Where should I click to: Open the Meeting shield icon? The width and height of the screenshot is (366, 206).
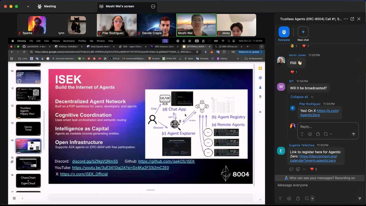(x=40, y=6)
